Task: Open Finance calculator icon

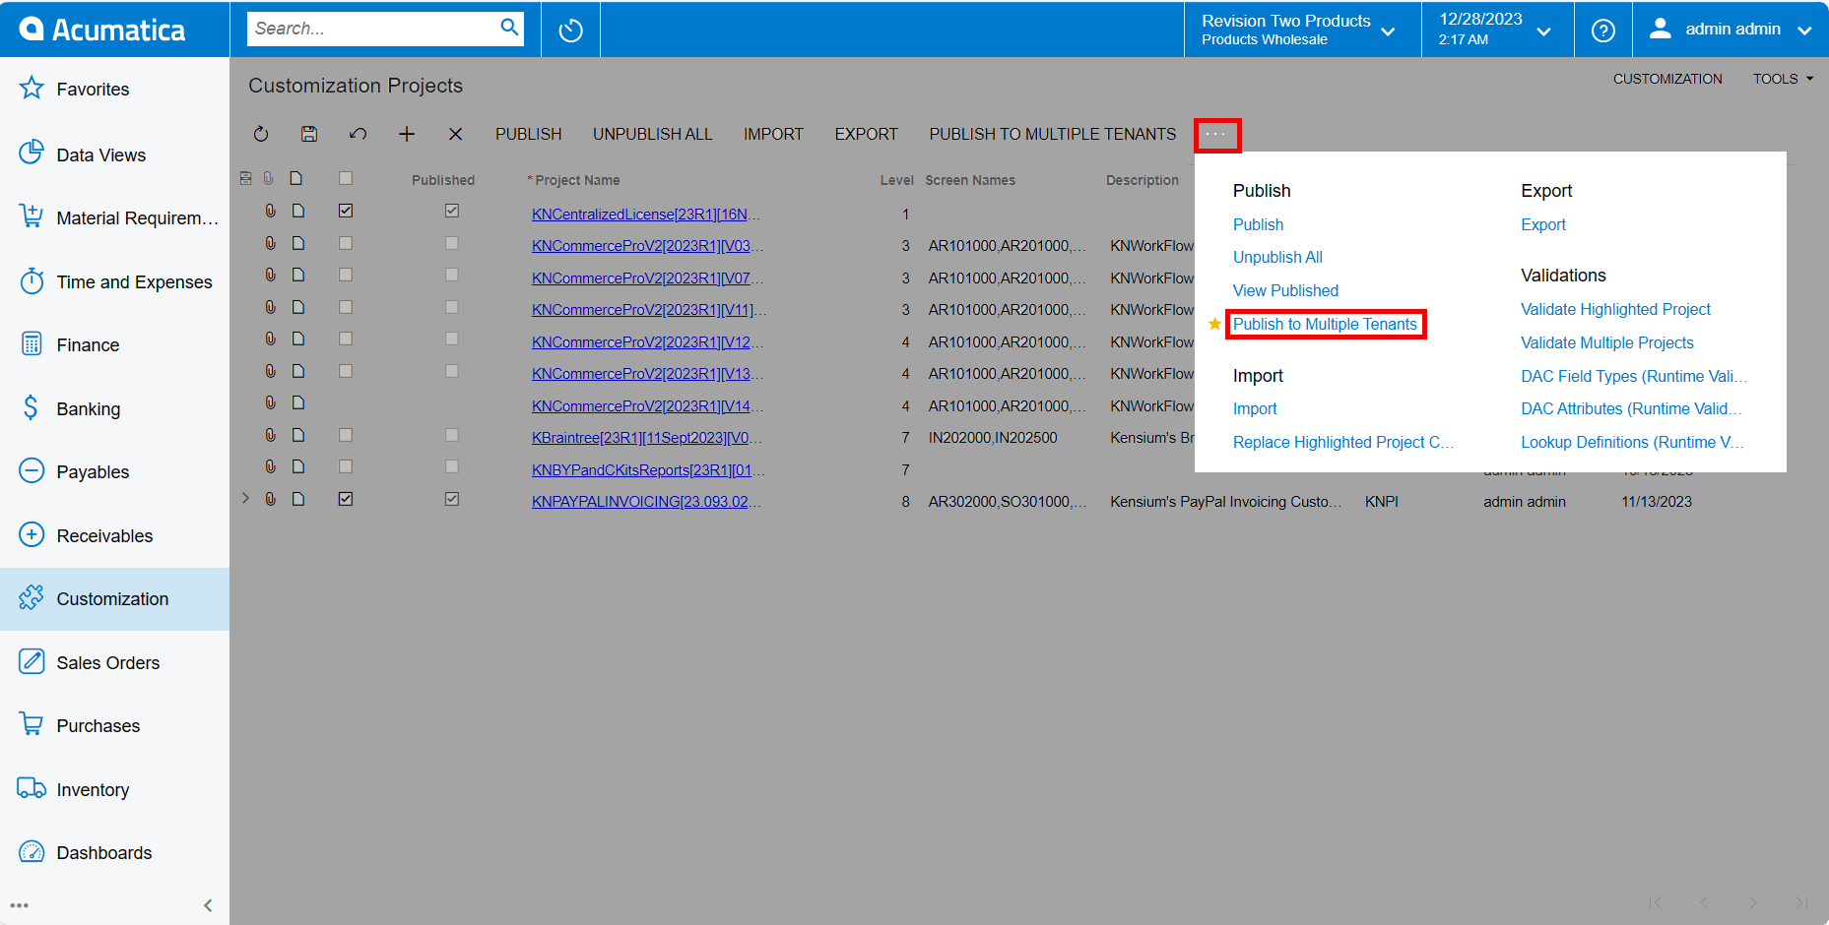Action: (32, 344)
